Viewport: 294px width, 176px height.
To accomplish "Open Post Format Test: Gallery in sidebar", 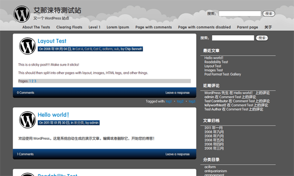I will tap(222, 74).
